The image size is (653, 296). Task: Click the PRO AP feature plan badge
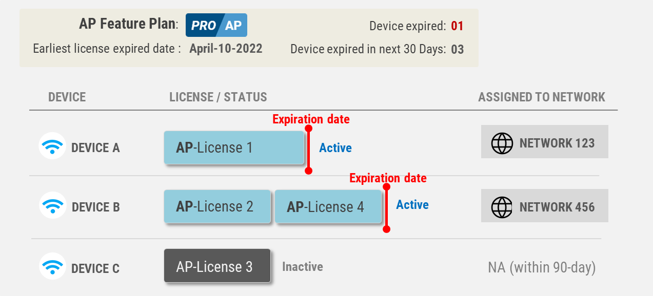tap(216, 25)
